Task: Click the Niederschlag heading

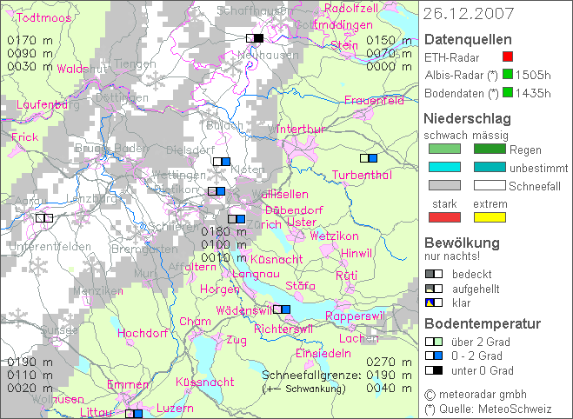Action: click(x=467, y=118)
